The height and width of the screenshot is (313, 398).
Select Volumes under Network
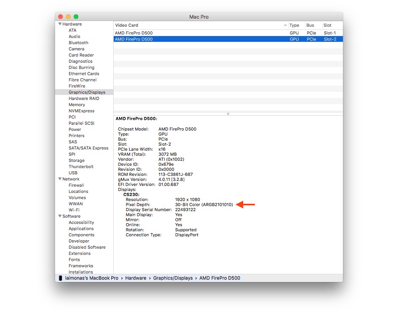pyautogui.click(x=77, y=198)
